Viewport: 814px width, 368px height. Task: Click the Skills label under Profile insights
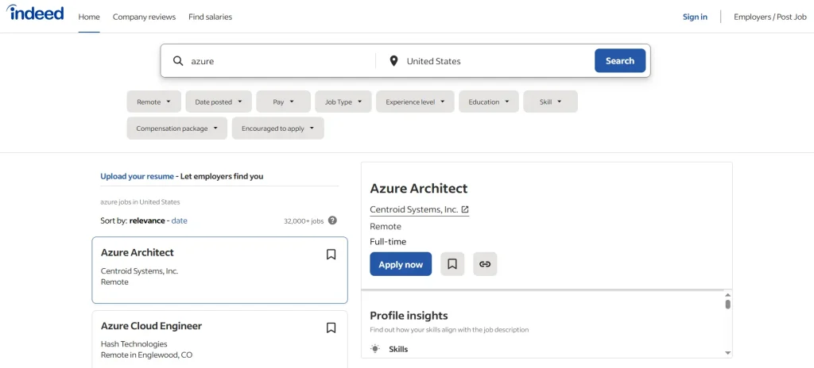pos(398,349)
